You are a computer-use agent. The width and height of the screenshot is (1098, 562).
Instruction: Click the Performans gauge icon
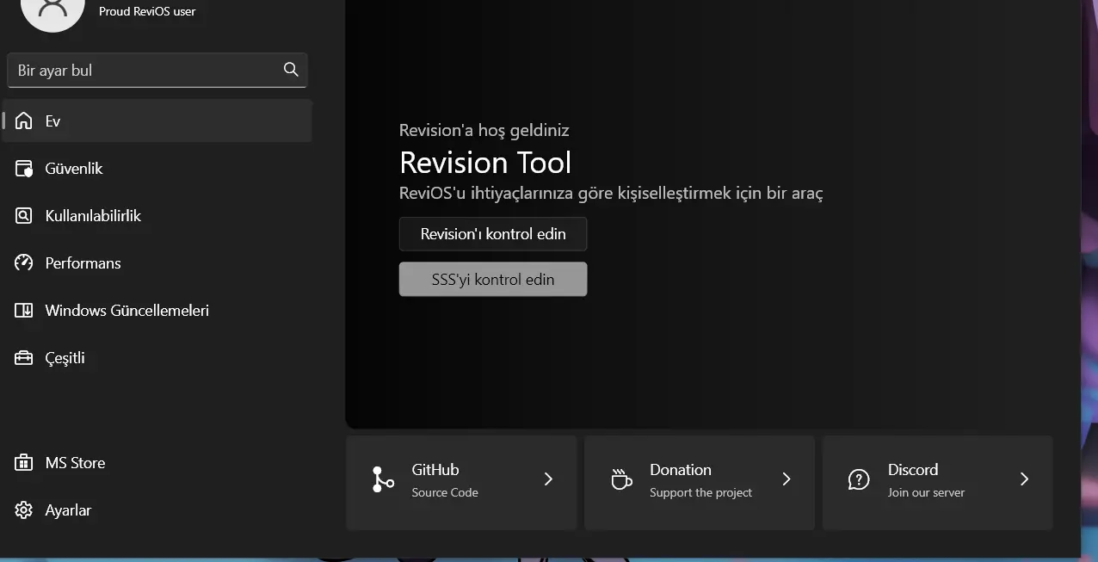point(24,263)
